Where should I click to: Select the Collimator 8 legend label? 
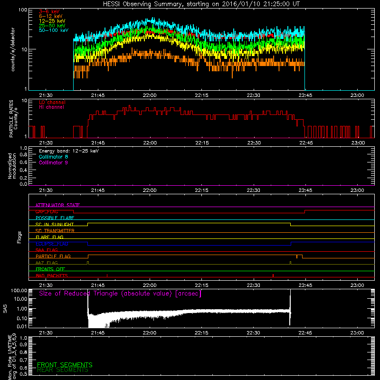click(x=53, y=157)
